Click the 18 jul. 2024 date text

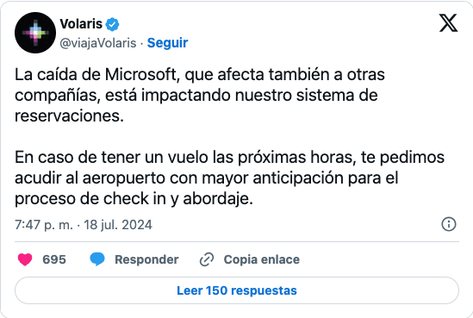pyautogui.click(x=118, y=225)
